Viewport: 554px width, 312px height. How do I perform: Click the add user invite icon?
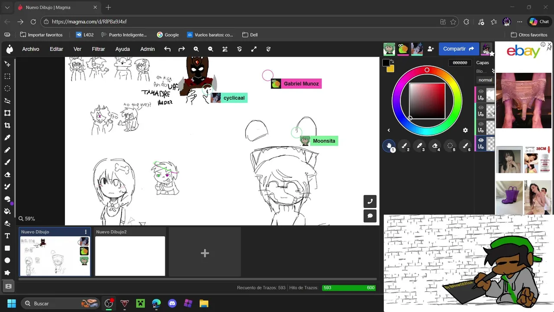point(431,49)
